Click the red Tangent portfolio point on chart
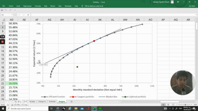 tap(94, 41)
